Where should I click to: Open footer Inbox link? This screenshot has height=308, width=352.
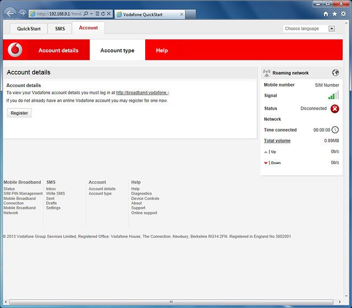(x=51, y=189)
